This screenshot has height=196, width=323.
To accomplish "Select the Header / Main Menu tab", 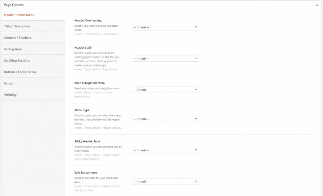I will [x=19, y=15].
